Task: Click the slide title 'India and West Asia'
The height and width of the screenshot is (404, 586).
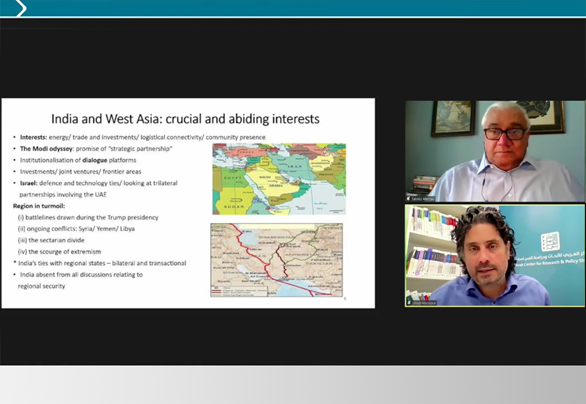Action: 185,119
